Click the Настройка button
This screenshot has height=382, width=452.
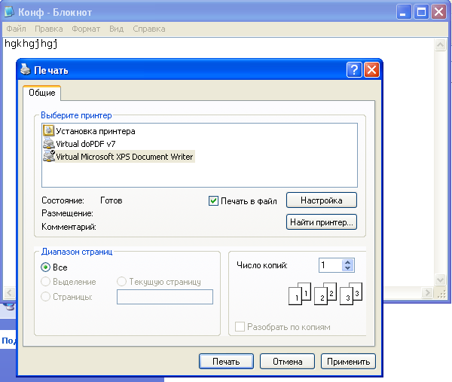[322, 200]
